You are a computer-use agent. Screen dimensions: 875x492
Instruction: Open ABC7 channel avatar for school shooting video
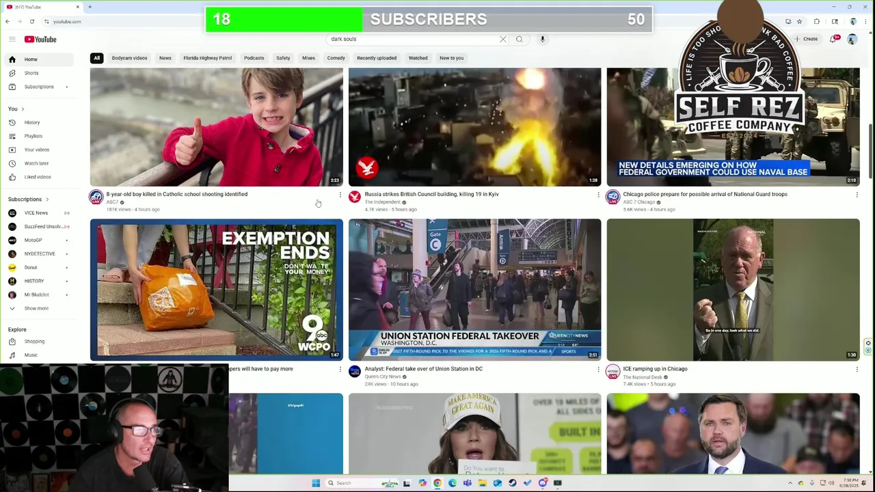tap(96, 197)
